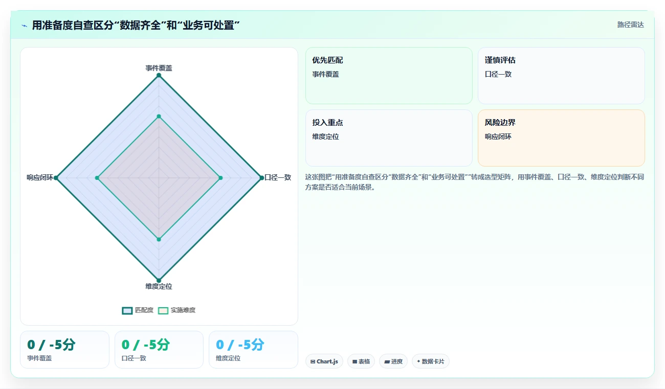Click the inner 实施难度 point toward 事件覆盖
This screenshot has width=665, height=389.
159,117
